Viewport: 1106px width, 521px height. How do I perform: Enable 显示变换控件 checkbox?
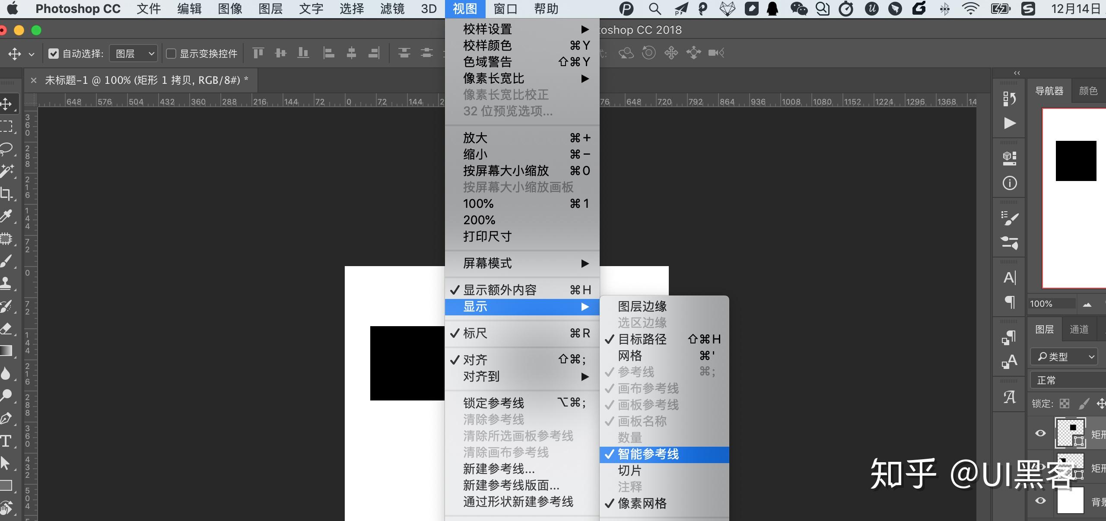(x=171, y=54)
